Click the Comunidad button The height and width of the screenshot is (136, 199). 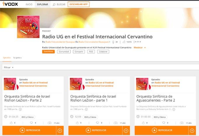coord(64,52)
